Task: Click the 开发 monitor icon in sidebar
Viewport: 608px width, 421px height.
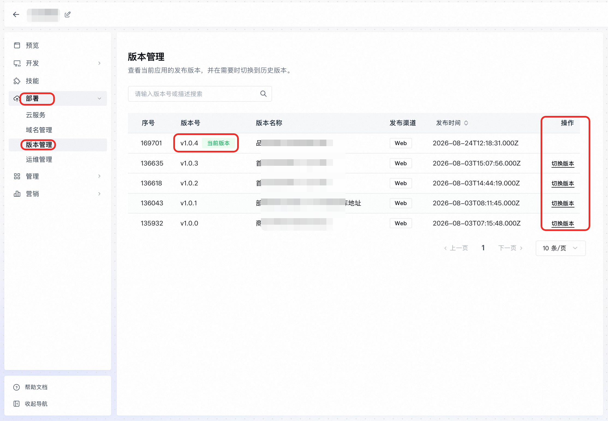Action: click(17, 63)
